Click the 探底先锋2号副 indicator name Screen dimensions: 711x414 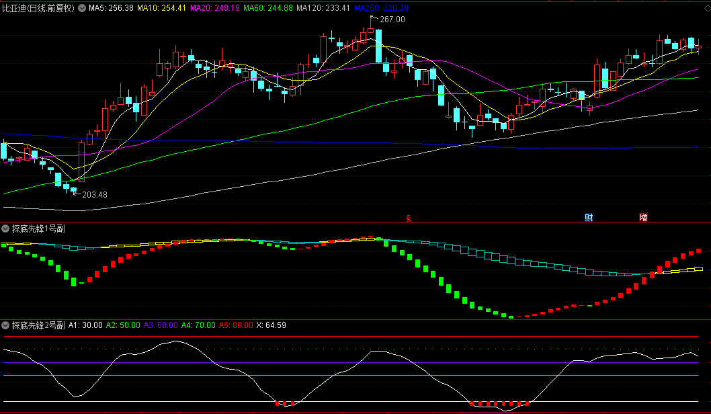click(38, 325)
